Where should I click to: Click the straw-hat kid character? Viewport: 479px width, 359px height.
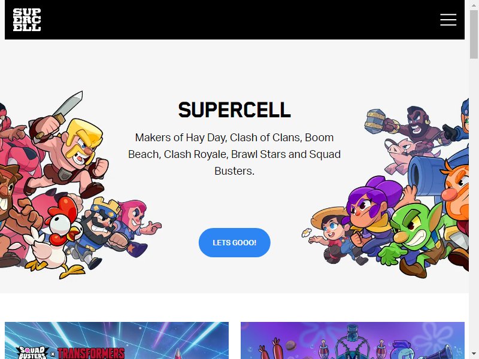(x=332, y=235)
